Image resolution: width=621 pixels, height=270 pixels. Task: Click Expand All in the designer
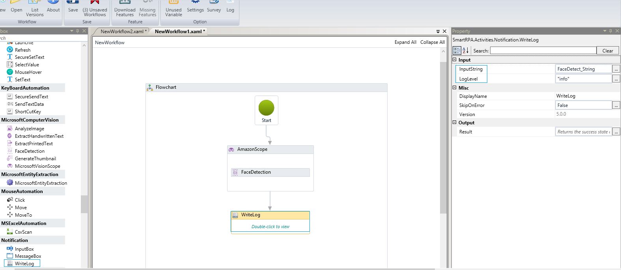point(405,42)
